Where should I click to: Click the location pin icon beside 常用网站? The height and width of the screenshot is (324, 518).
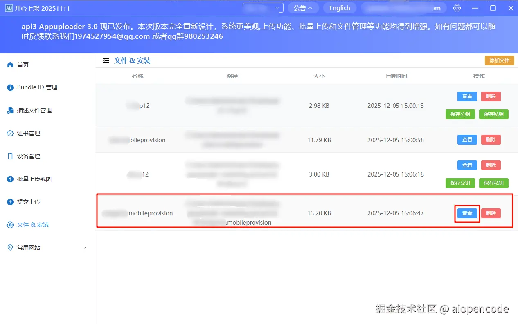tap(10, 248)
